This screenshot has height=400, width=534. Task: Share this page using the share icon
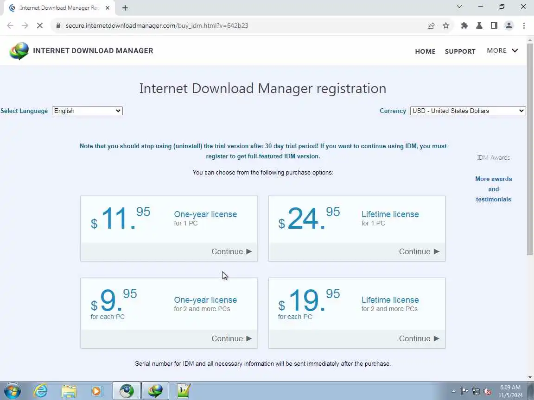(431, 25)
